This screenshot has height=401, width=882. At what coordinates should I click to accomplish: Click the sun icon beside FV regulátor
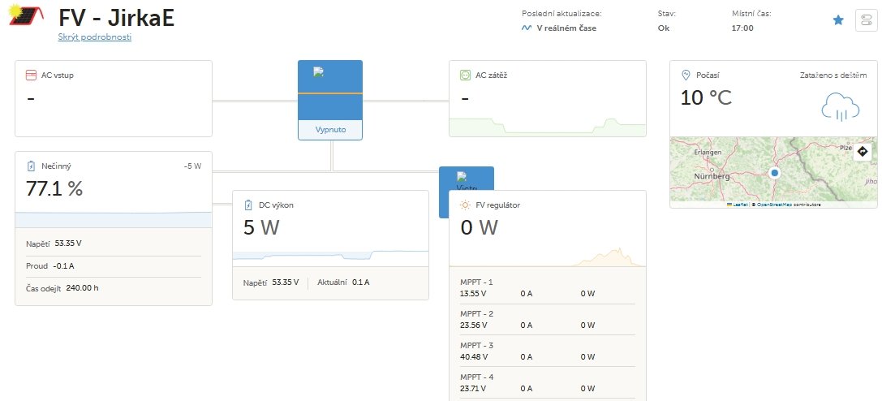click(465, 205)
